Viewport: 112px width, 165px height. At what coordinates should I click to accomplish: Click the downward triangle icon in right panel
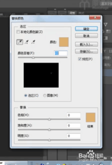click(105, 25)
